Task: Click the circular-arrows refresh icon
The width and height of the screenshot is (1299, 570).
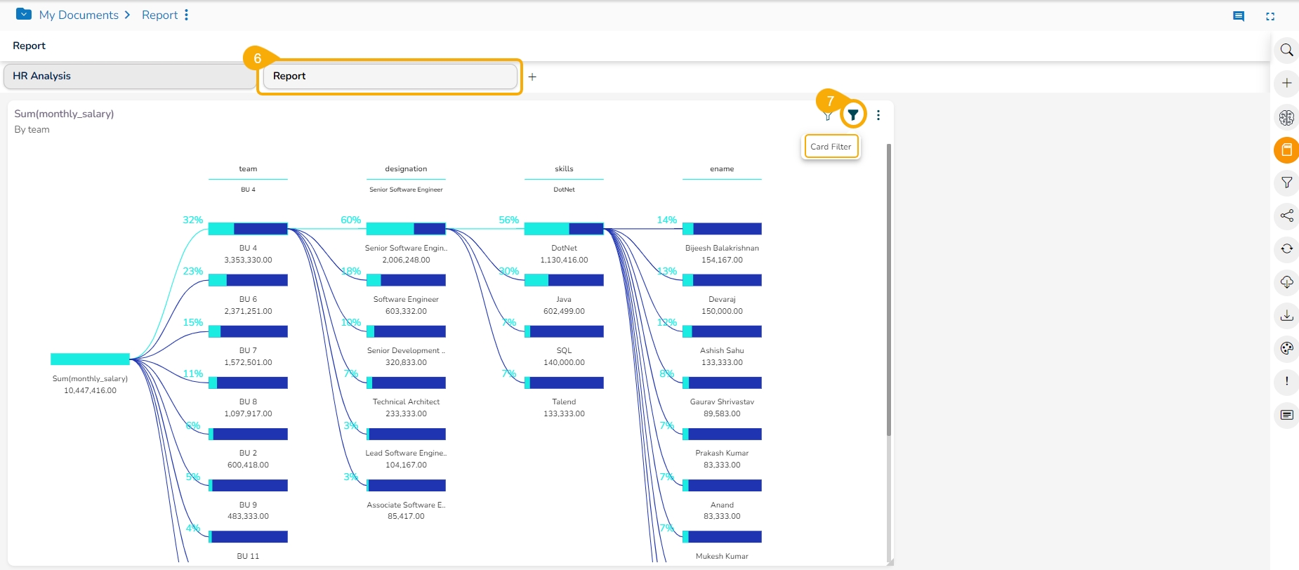Action: [1286, 248]
